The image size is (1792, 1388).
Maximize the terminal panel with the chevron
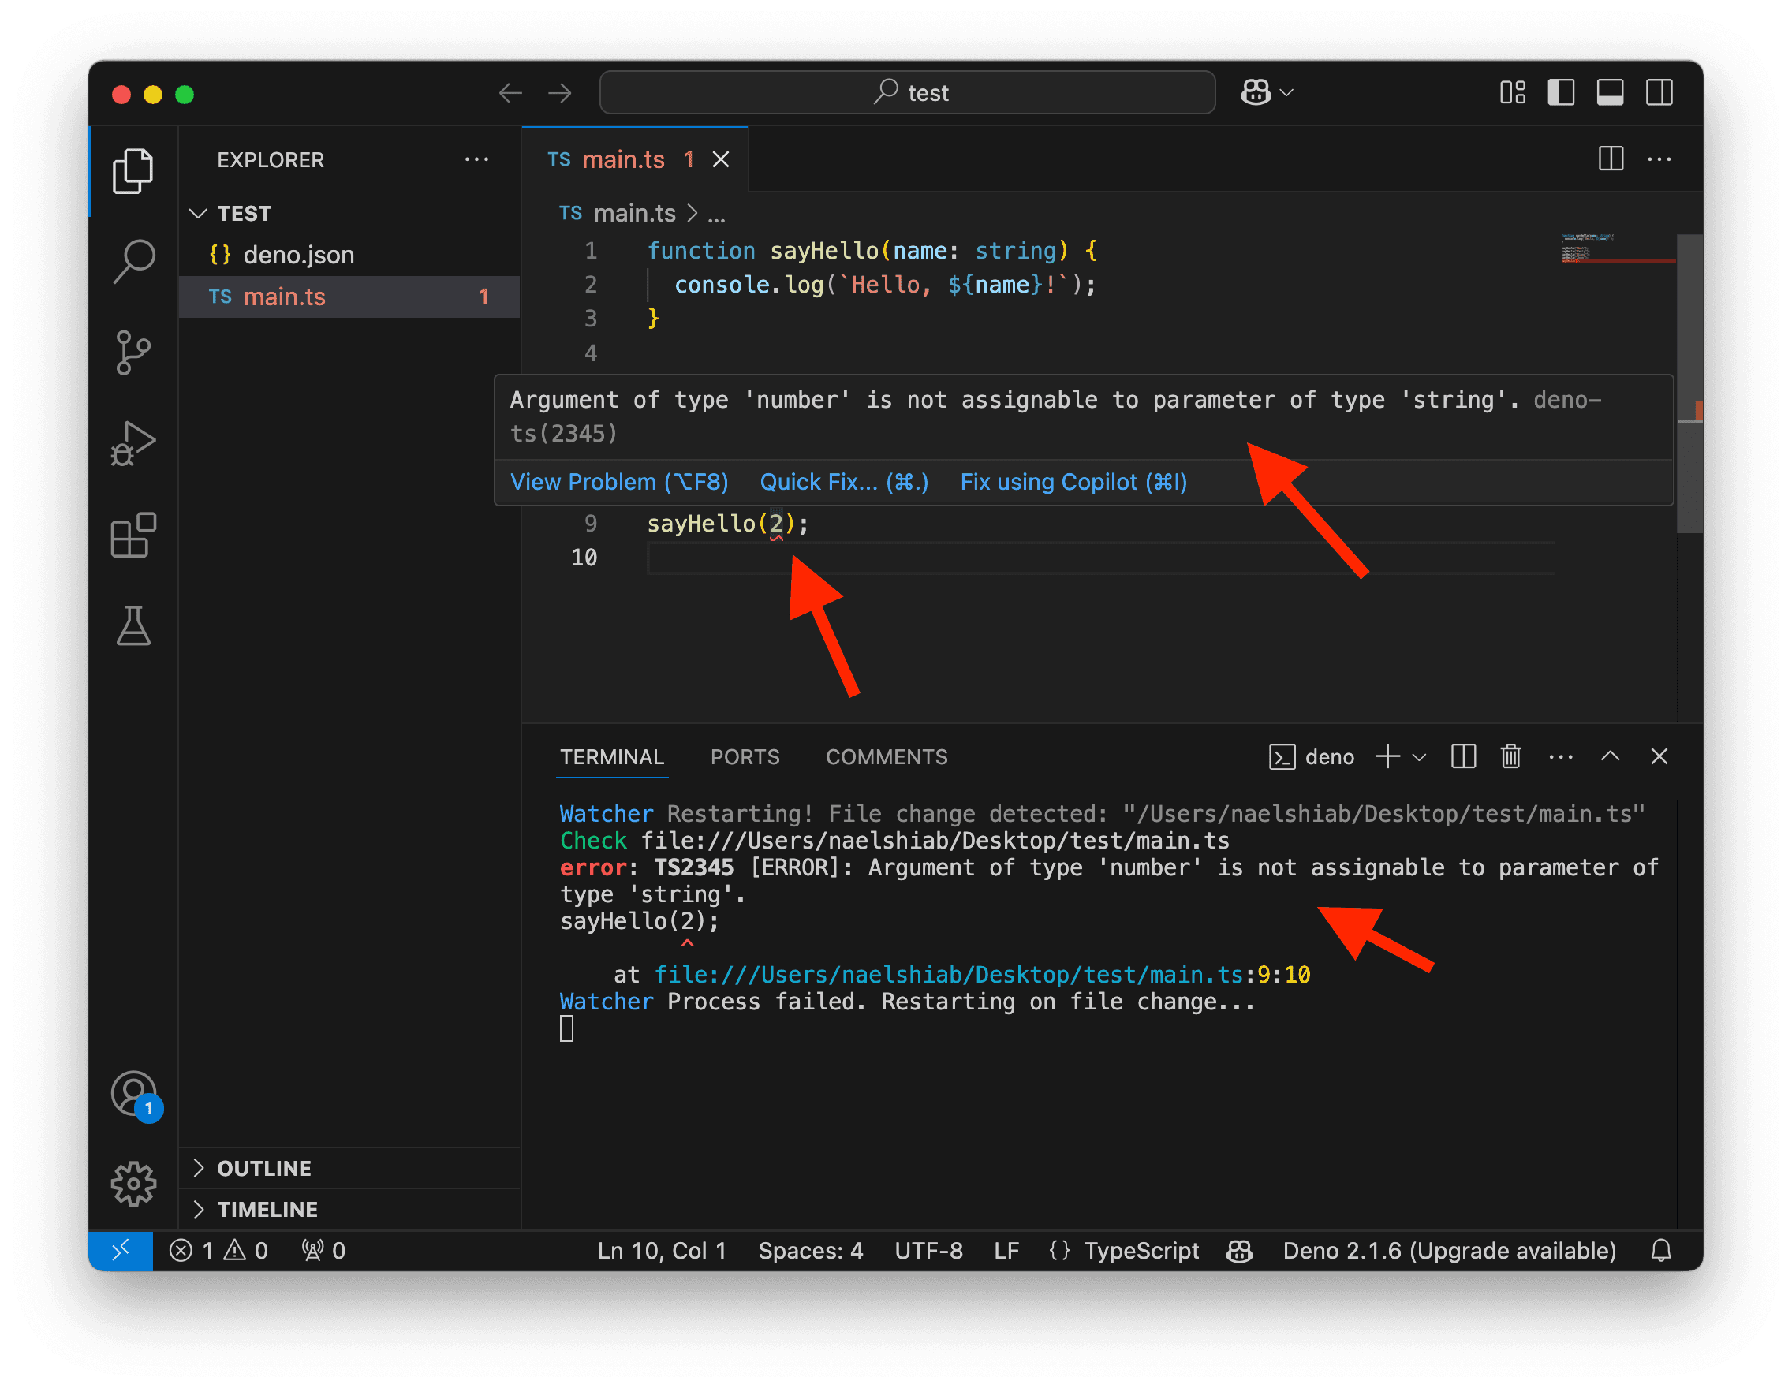point(1611,756)
